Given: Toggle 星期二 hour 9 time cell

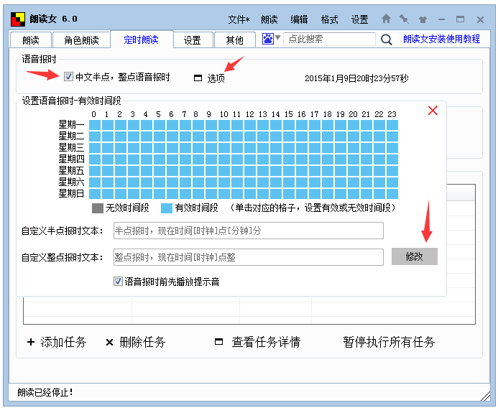Looking at the screenshot, I should pos(211,136).
